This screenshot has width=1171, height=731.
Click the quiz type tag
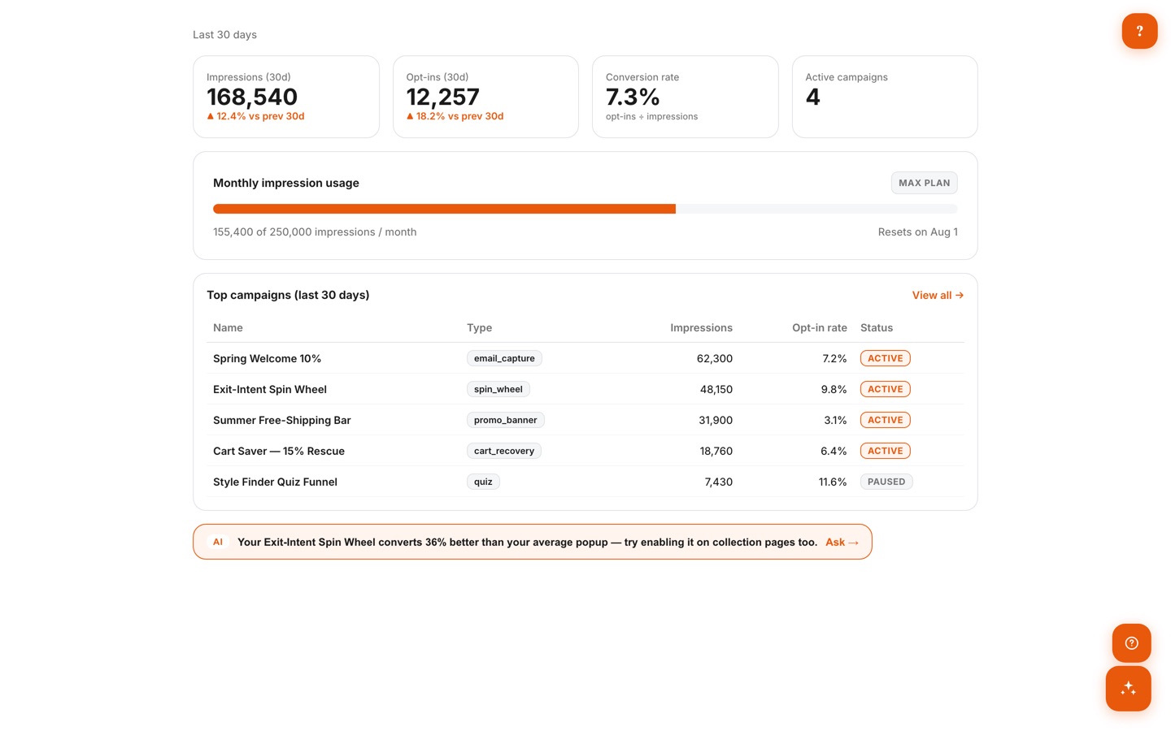(x=483, y=482)
